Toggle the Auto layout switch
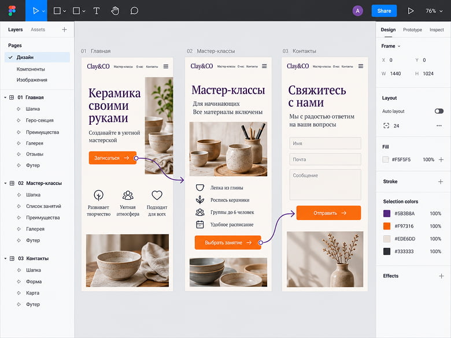 click(439, 112)
